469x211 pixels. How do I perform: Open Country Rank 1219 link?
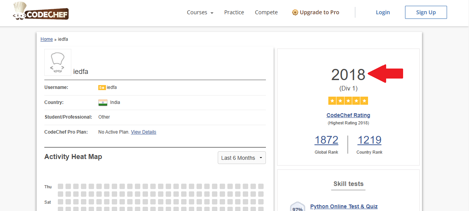click(x=370, y=140)
